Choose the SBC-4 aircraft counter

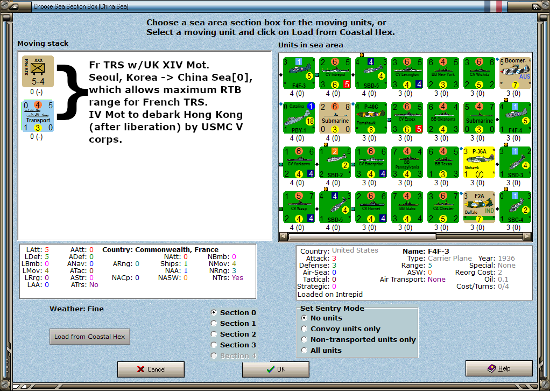pos(515,207)
